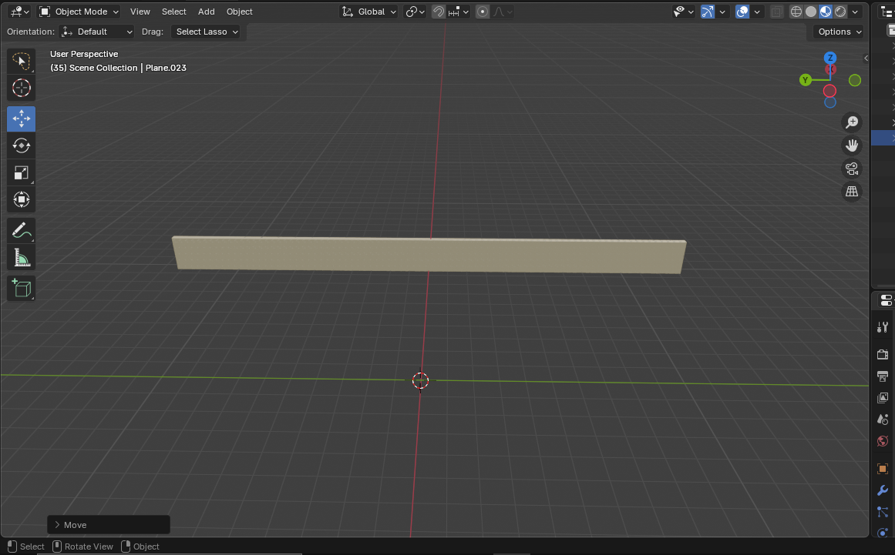Activate the 3D Cursor tool
Screen dimensions: 895x555
[x=21, y=88]
